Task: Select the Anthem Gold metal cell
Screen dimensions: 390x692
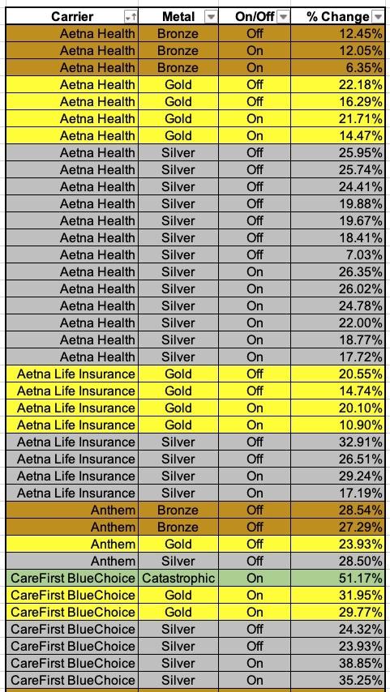Action: coord(178,544)
